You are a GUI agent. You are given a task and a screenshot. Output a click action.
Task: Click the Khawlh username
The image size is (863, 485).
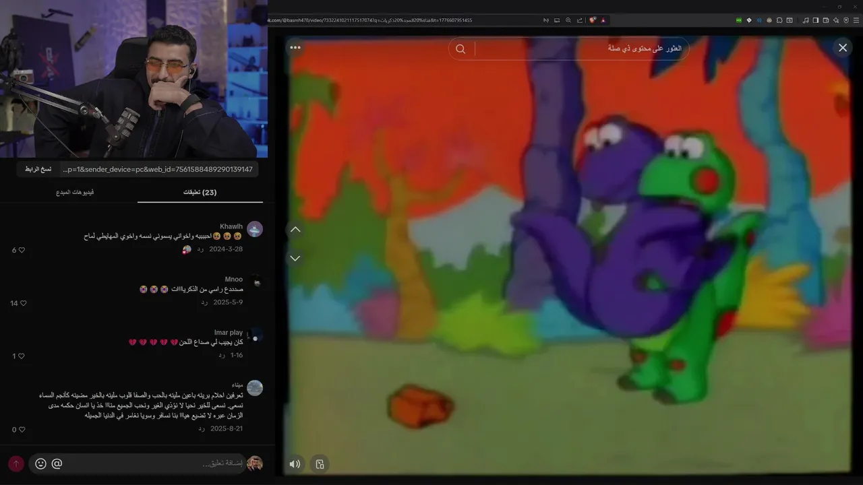pos(231,226)
